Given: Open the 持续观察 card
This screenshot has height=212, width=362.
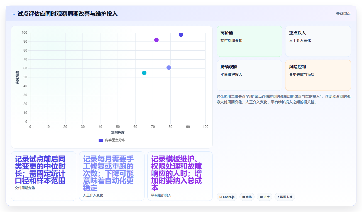Looking at the screenshot, I should tap(250, 75).
